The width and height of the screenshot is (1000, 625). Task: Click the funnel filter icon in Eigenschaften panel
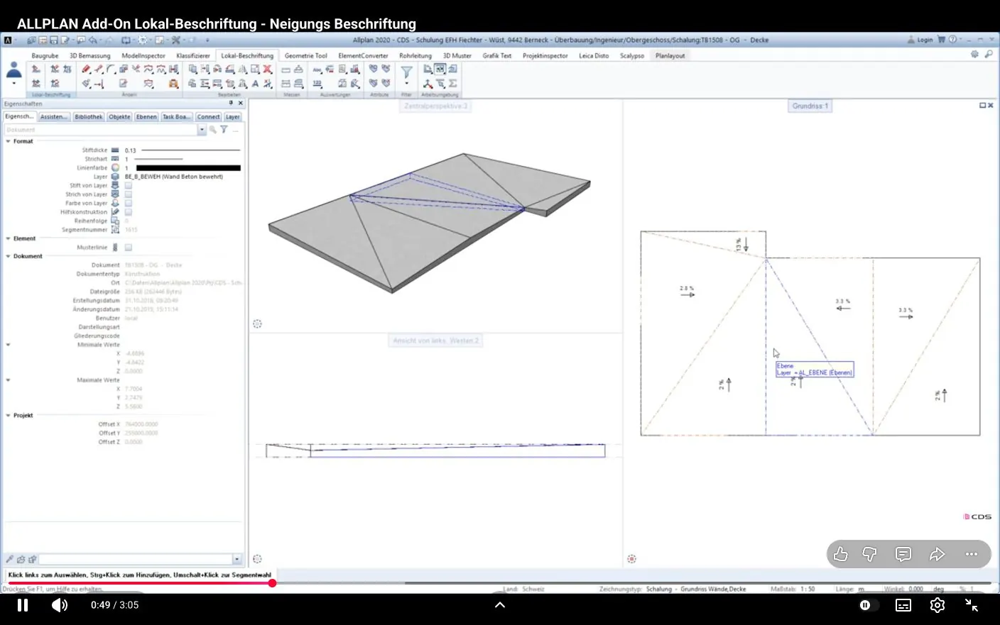click(224, 130)
